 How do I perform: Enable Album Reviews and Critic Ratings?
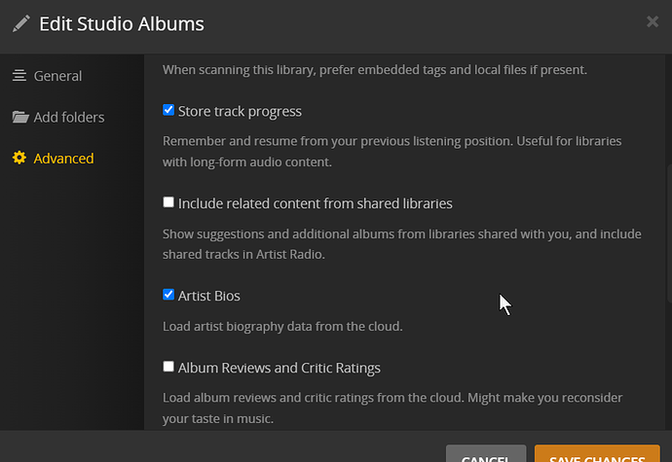coord(168,368)
